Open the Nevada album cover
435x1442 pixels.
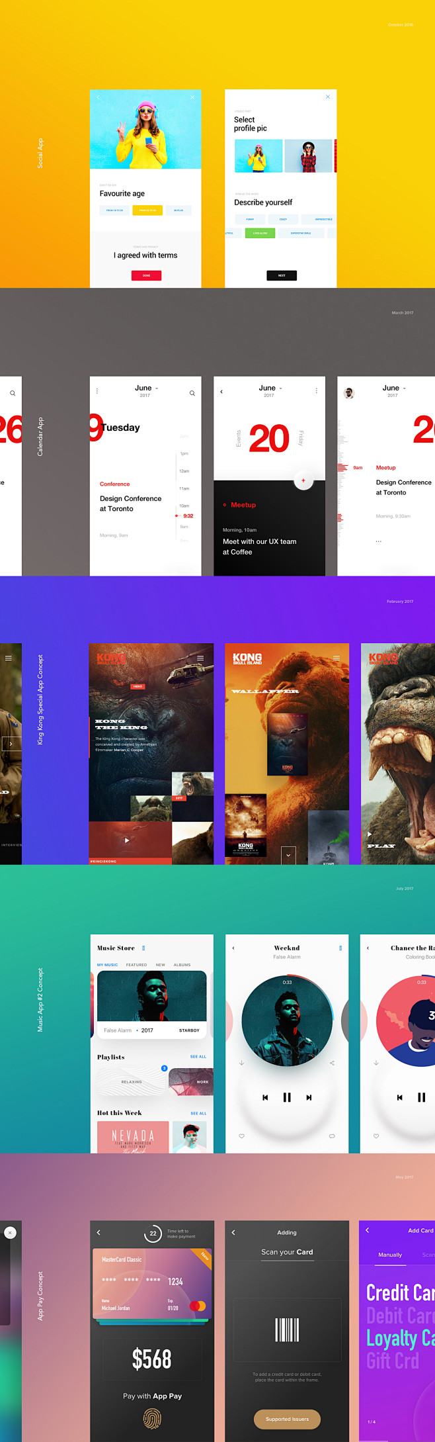[133, 1137]
